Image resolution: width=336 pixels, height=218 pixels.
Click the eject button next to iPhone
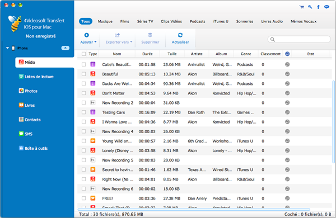(x=66, y=48)
